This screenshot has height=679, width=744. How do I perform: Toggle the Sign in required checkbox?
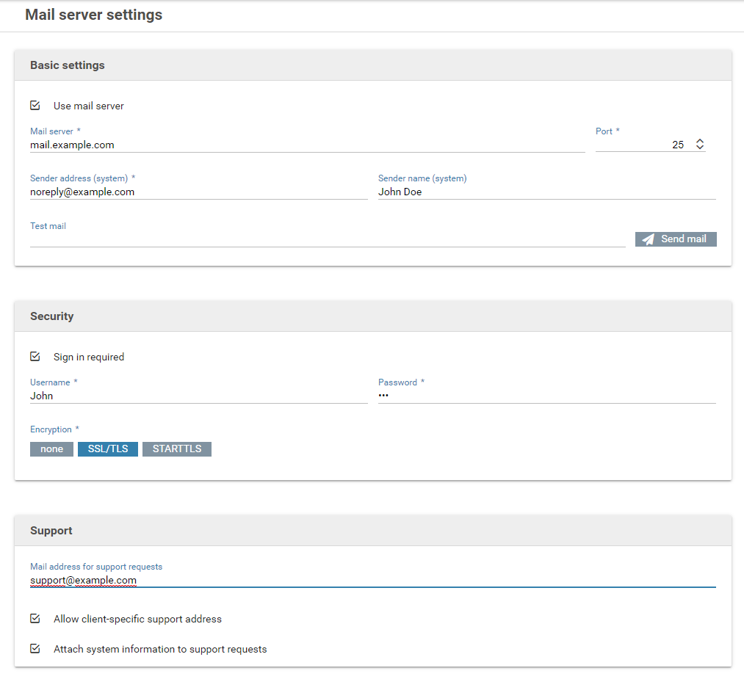click(35, 357)
